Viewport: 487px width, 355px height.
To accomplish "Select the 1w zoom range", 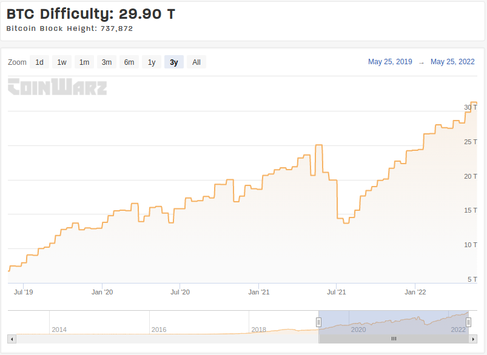I will coord(62,62).
